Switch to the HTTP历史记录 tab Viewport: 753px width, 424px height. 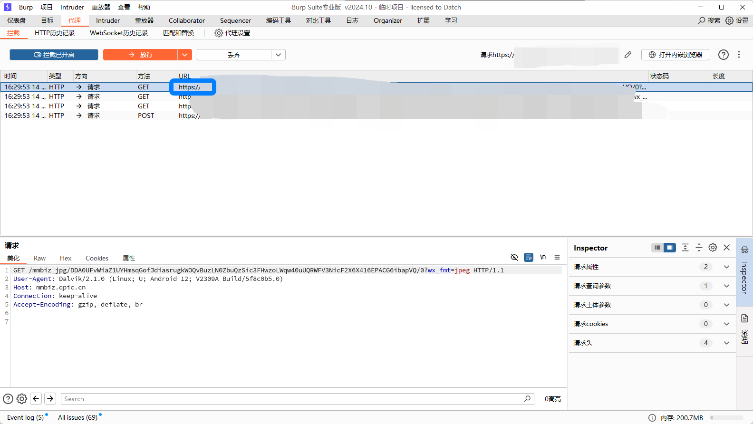pos(55,33)
